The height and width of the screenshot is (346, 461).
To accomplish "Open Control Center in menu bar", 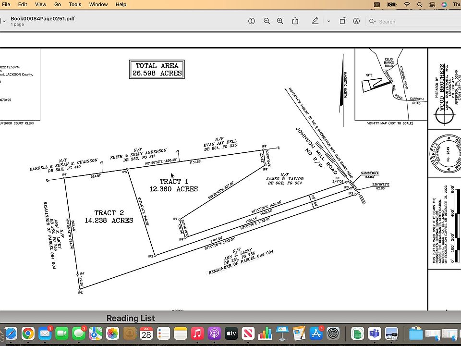I will (x=432, y=4).
